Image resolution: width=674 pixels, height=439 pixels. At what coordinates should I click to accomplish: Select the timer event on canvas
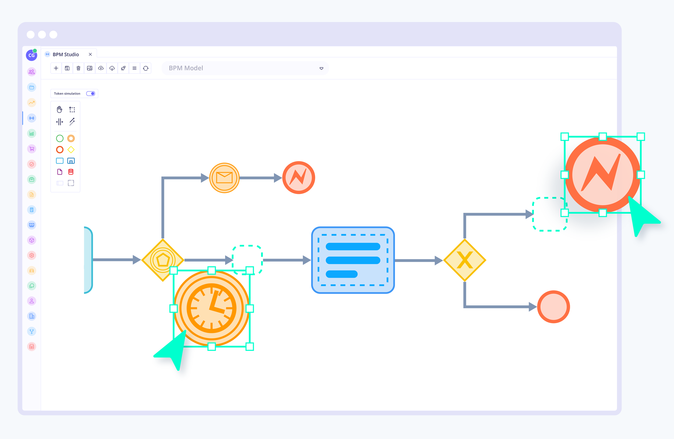[211, 308]
